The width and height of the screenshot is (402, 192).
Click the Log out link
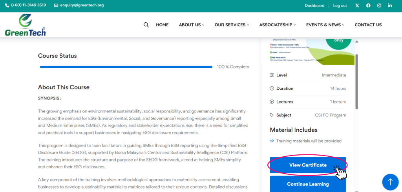[x=340, y=5]
